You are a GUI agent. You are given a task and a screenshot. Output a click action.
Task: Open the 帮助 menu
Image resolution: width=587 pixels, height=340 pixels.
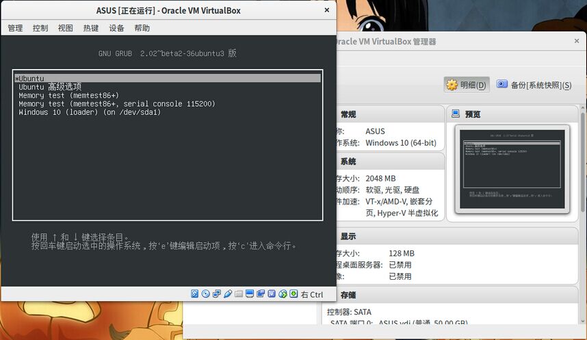tap(142, 28)
